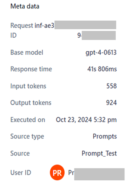Click the PR user avatar icon
The width and height of the screenshot is (133, 187).
tap(57, 173)
